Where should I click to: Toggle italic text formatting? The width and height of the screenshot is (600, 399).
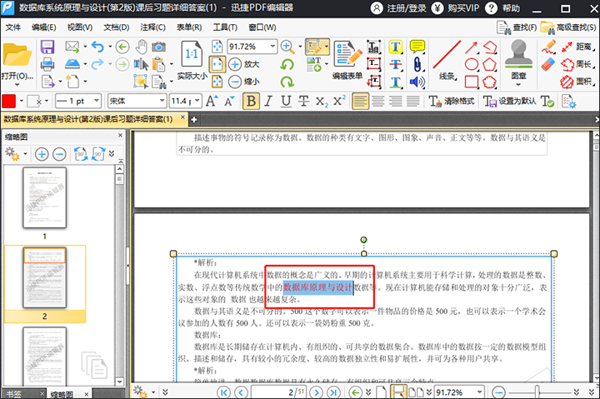click(269, 101)
